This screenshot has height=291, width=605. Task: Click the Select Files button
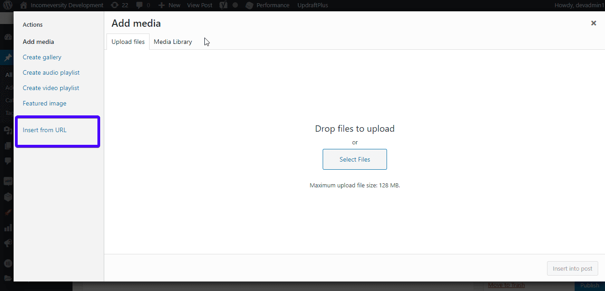point(355,159)
